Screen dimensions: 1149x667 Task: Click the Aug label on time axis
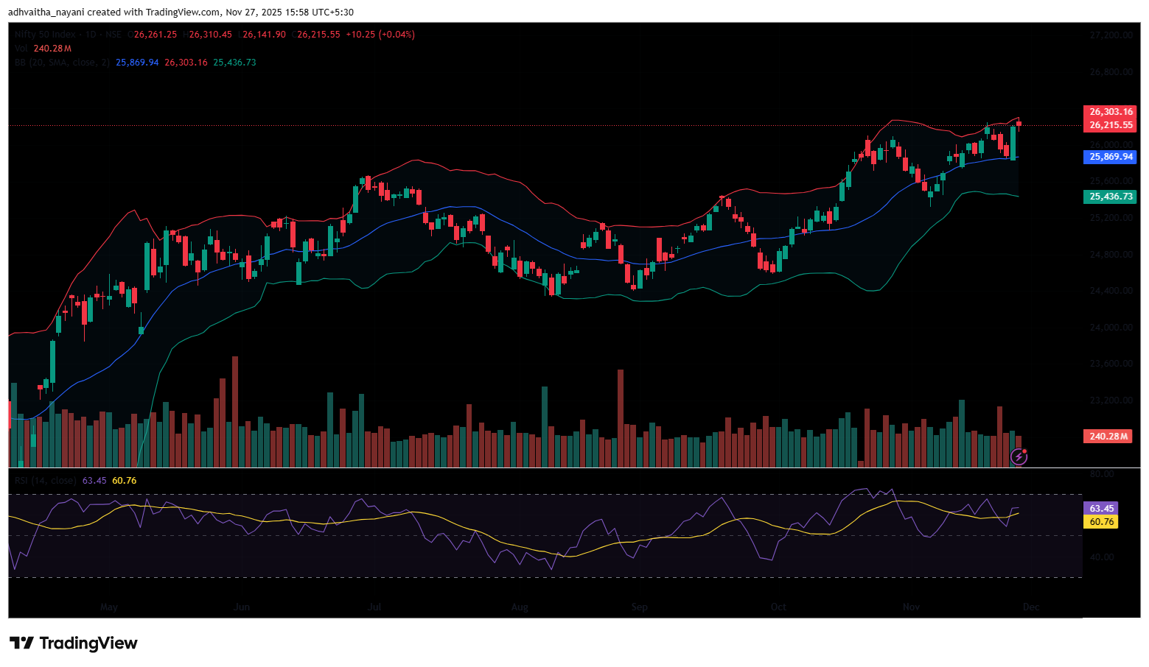520,607
